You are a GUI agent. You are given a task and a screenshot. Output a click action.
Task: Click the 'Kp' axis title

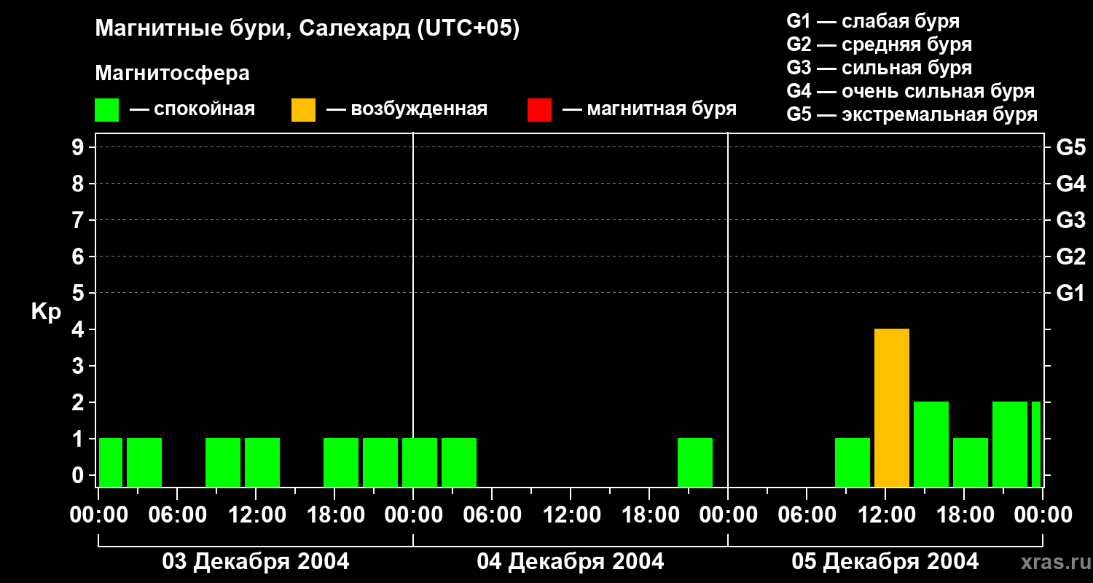47,311
